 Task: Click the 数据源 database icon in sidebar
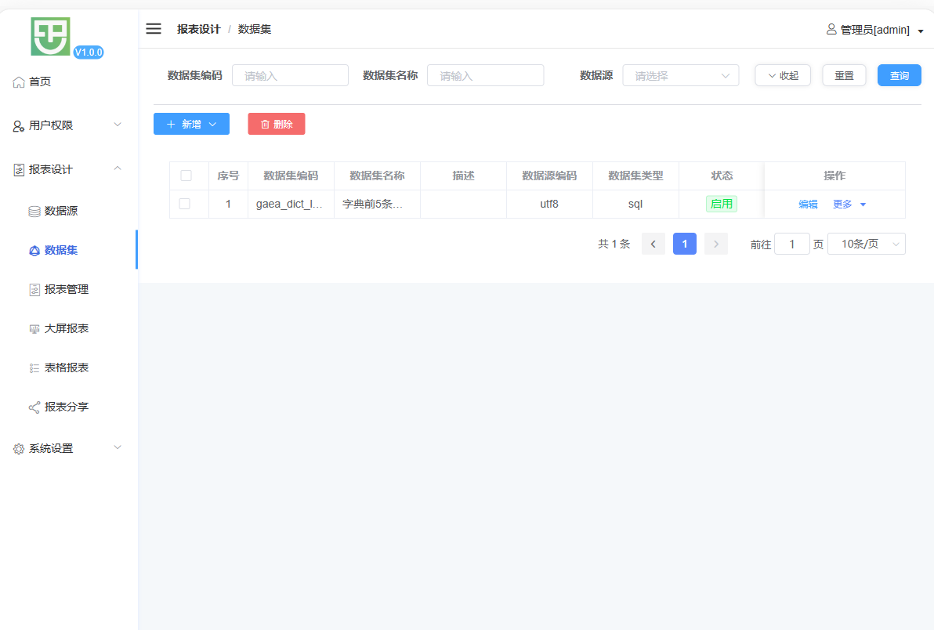[34, 211]
